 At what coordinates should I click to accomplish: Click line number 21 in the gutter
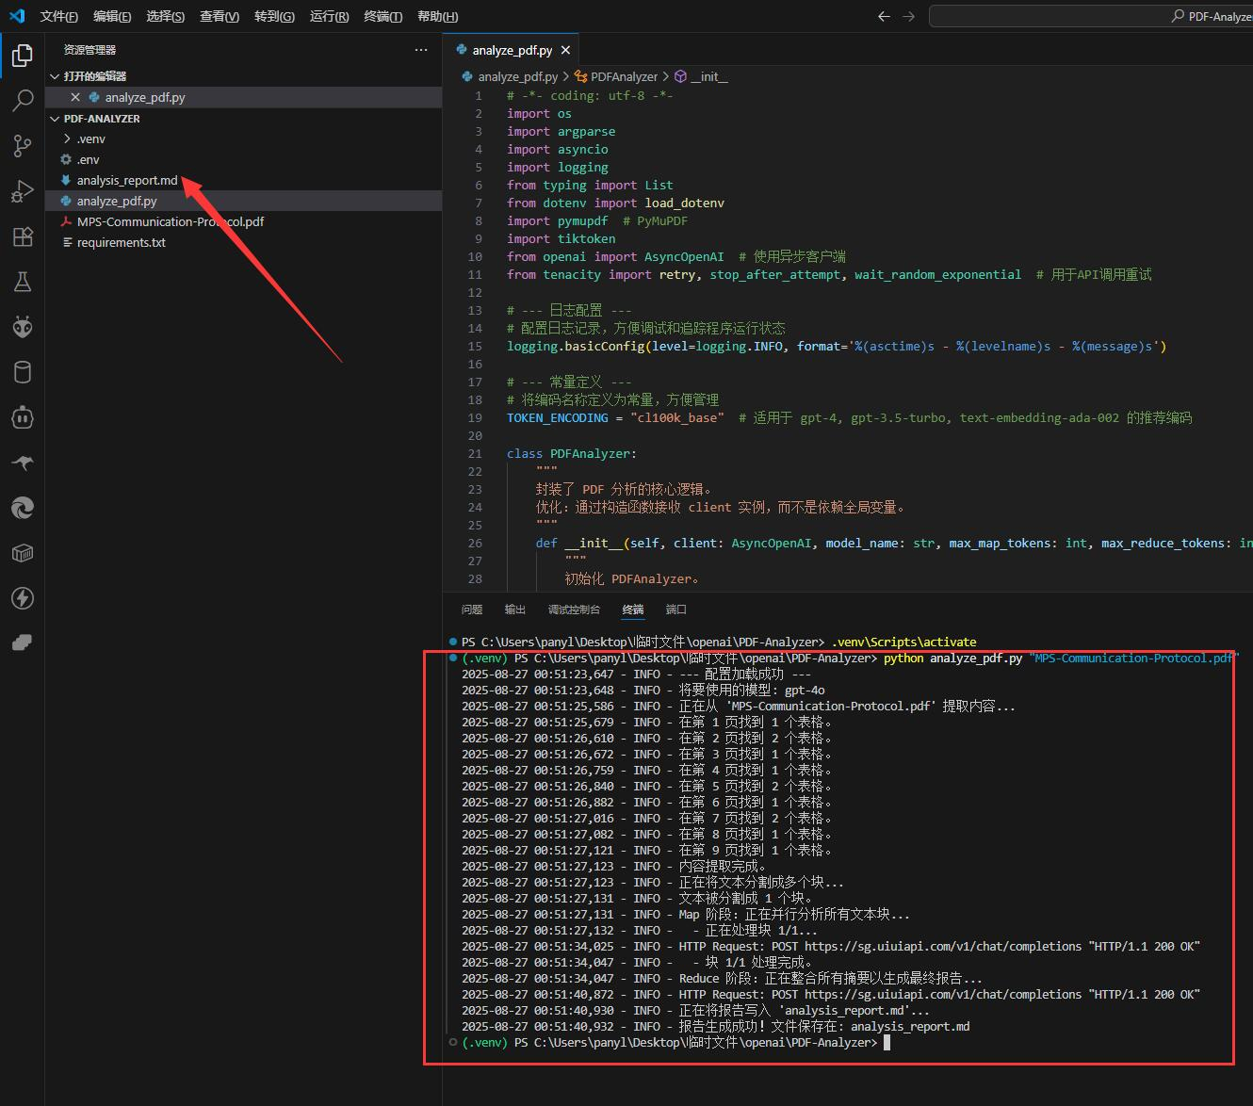[x=475, y=453]
